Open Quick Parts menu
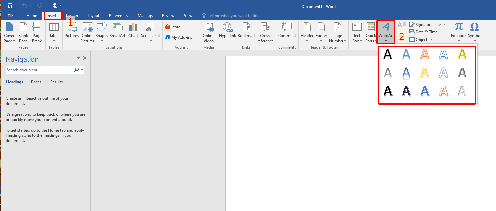Screen dimensions: 496x211 (371, 33)
